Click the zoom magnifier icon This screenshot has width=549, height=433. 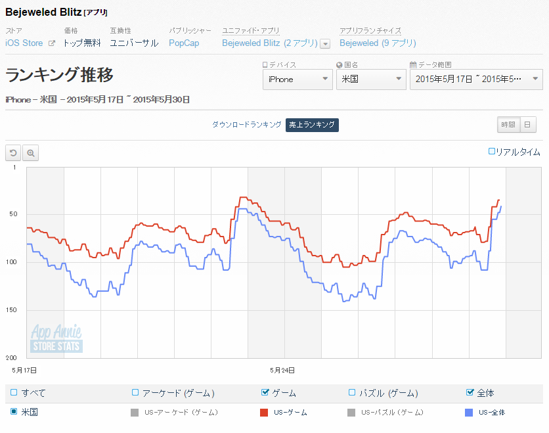pos(31,153)
